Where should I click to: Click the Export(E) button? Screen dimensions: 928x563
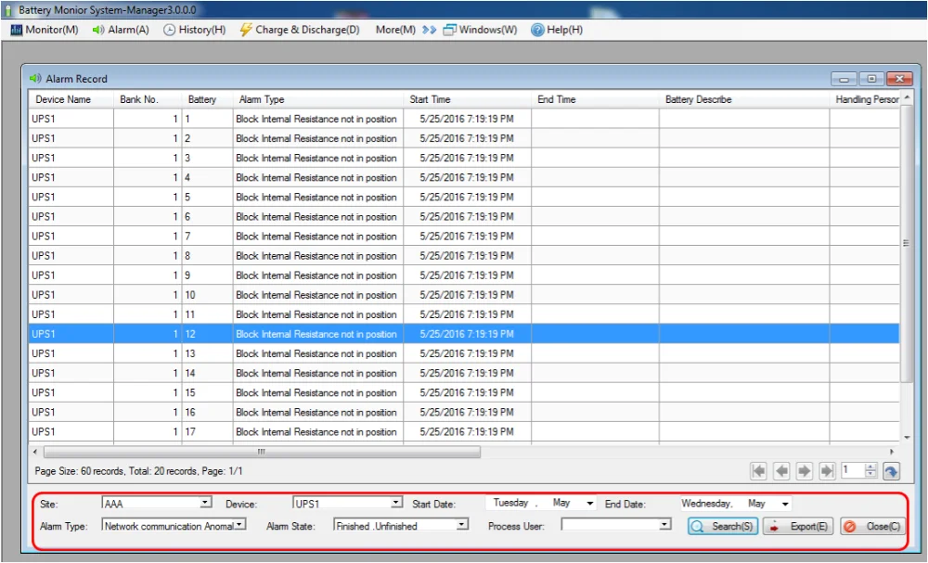(798, 526)
